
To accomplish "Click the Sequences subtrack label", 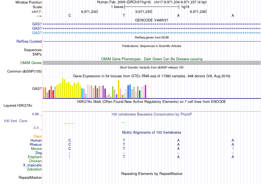I will pyautogui.click(x=33, y=50).
